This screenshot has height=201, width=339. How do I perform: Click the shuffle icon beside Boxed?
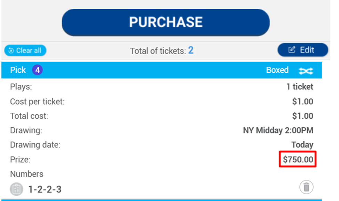click(306, 71)
